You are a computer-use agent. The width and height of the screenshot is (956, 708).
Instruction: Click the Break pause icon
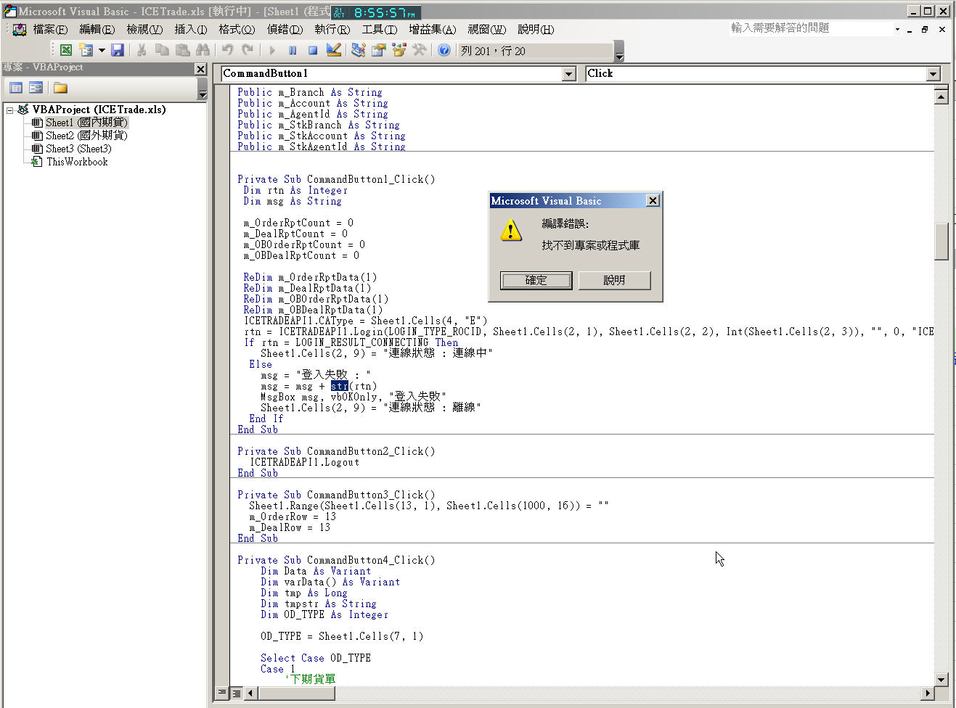(x=293, y=50)
